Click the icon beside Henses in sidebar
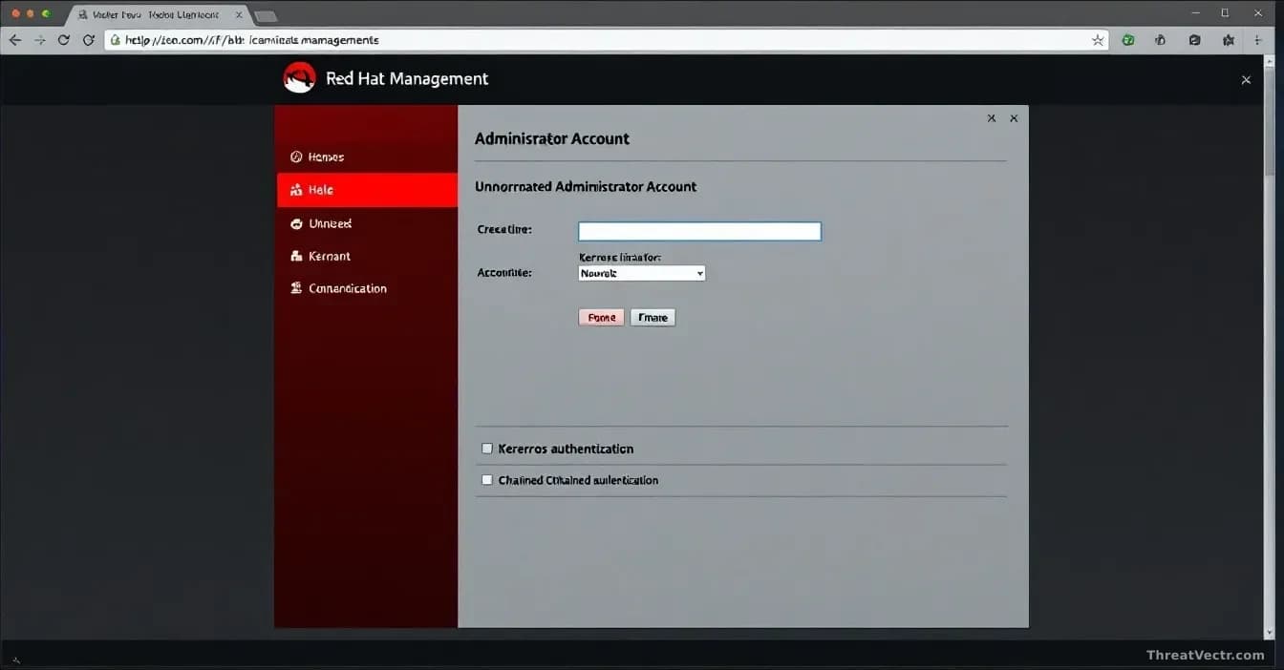Viewport: 1284px width, 670px height. (296, 157)
